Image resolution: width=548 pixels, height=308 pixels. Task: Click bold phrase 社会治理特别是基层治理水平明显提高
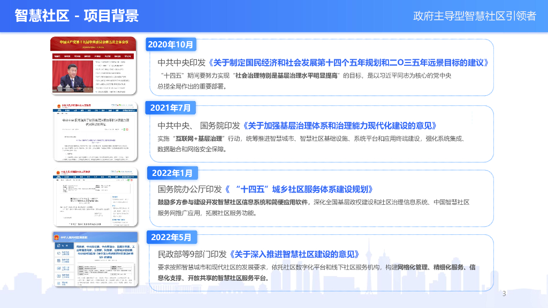[x=286, y=75]
